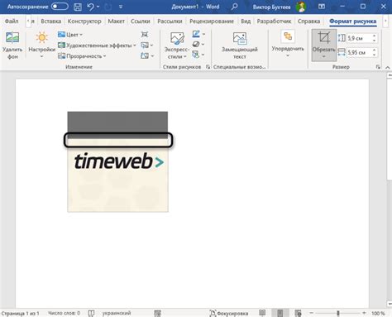Click the search magnifier in title bar
The height and width of the screenshot is (317, 392).
tap(235, 7)
